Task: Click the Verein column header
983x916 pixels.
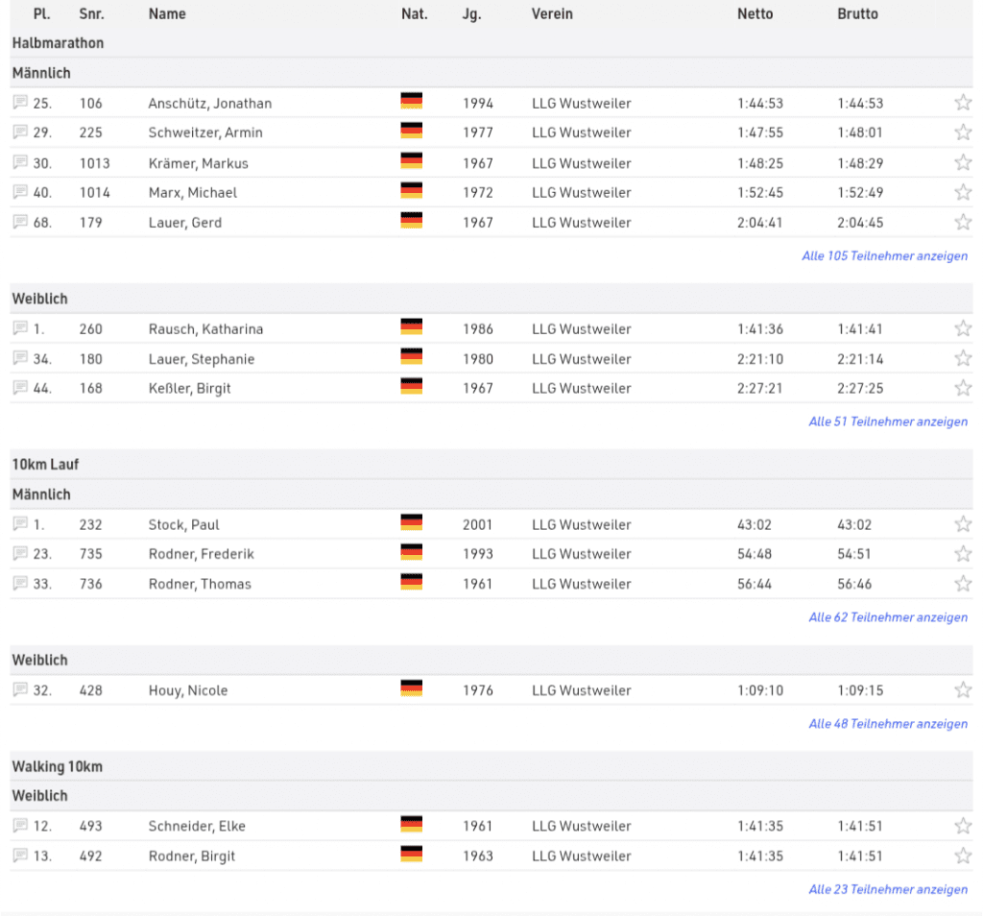Action: (552, 14)
